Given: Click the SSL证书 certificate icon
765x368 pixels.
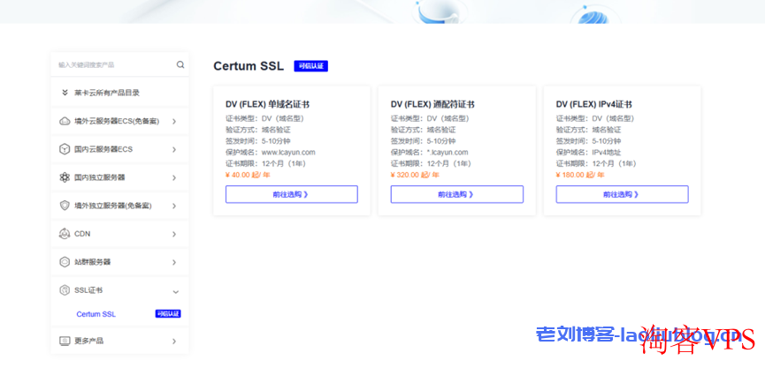Looking at the screenshot, I should (65, 290).
